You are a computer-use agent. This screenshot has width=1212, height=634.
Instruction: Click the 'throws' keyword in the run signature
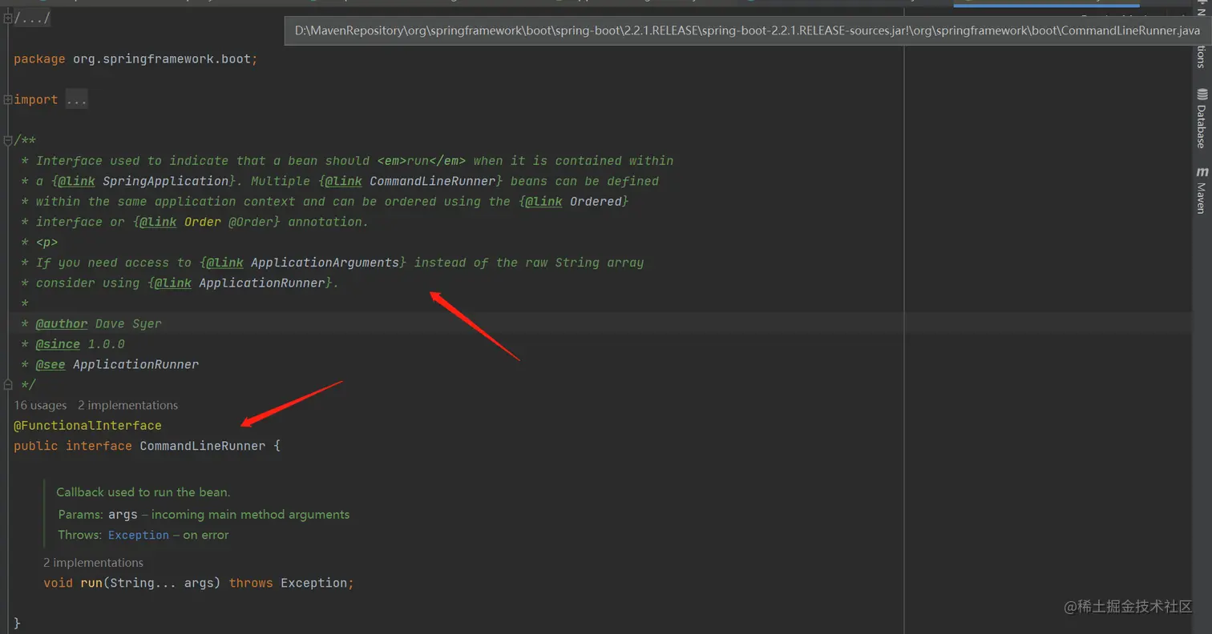coord(251,584)
